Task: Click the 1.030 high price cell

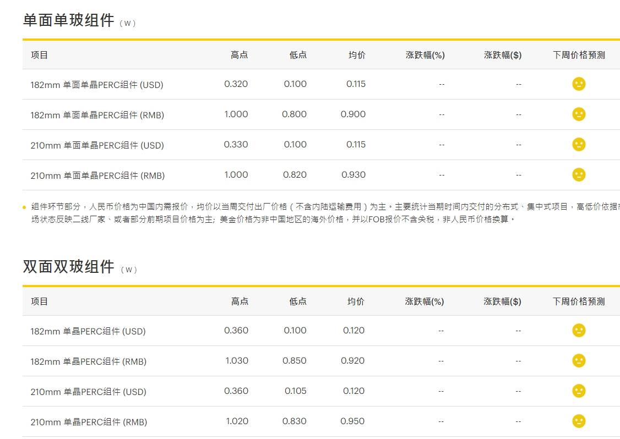Action: pyautogui.click(x=237, y=361)
